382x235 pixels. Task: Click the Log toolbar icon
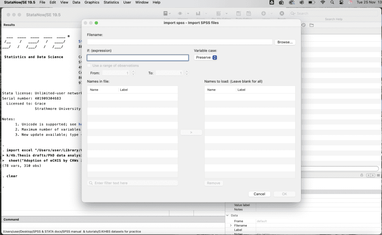[x=166, y=14]
